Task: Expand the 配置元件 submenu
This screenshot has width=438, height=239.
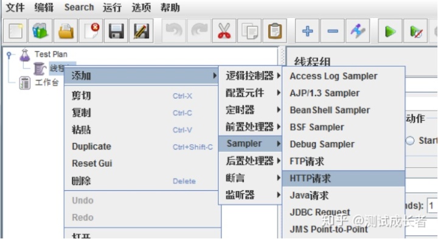Action: pos(250,92)
